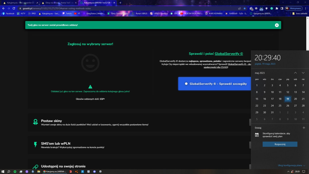Open Windows taskbar search
The image size is (309, 174).
[x=9, y=172]
